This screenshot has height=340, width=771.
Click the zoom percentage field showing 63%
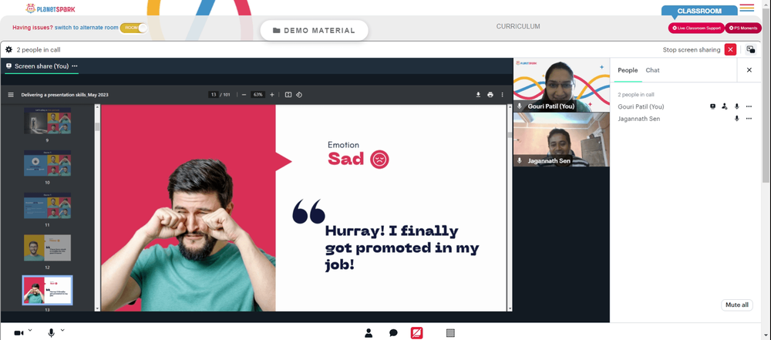coord(258,95)
